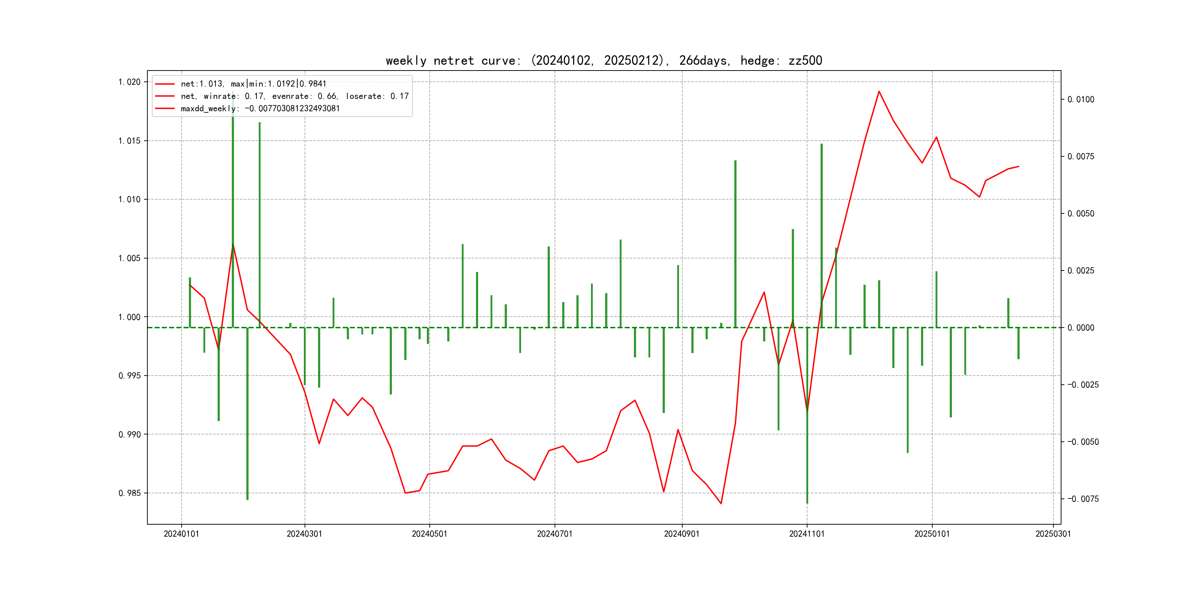Click the maxdd_weekly legend entry
Viewport: 1179px width, 589px height.
[x=260, y=108]
